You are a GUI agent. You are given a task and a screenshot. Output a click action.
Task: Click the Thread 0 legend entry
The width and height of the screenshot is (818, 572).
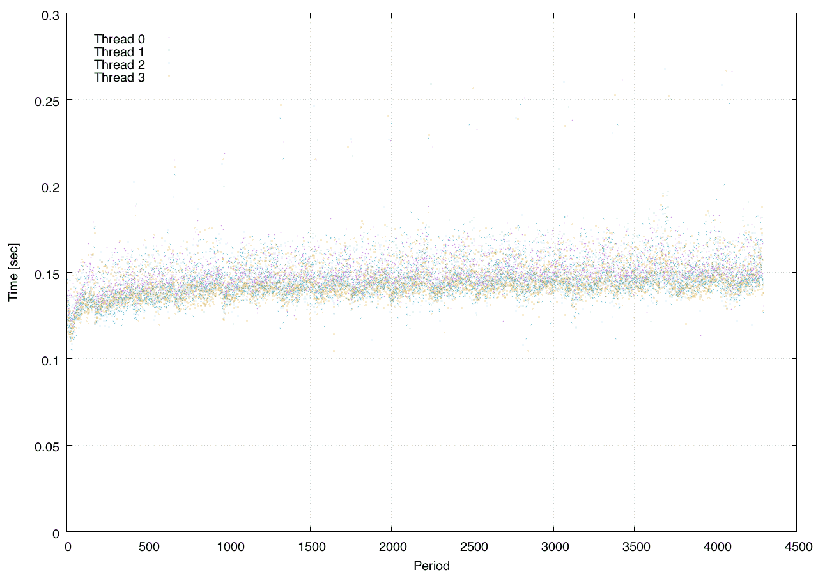(120, 39)
